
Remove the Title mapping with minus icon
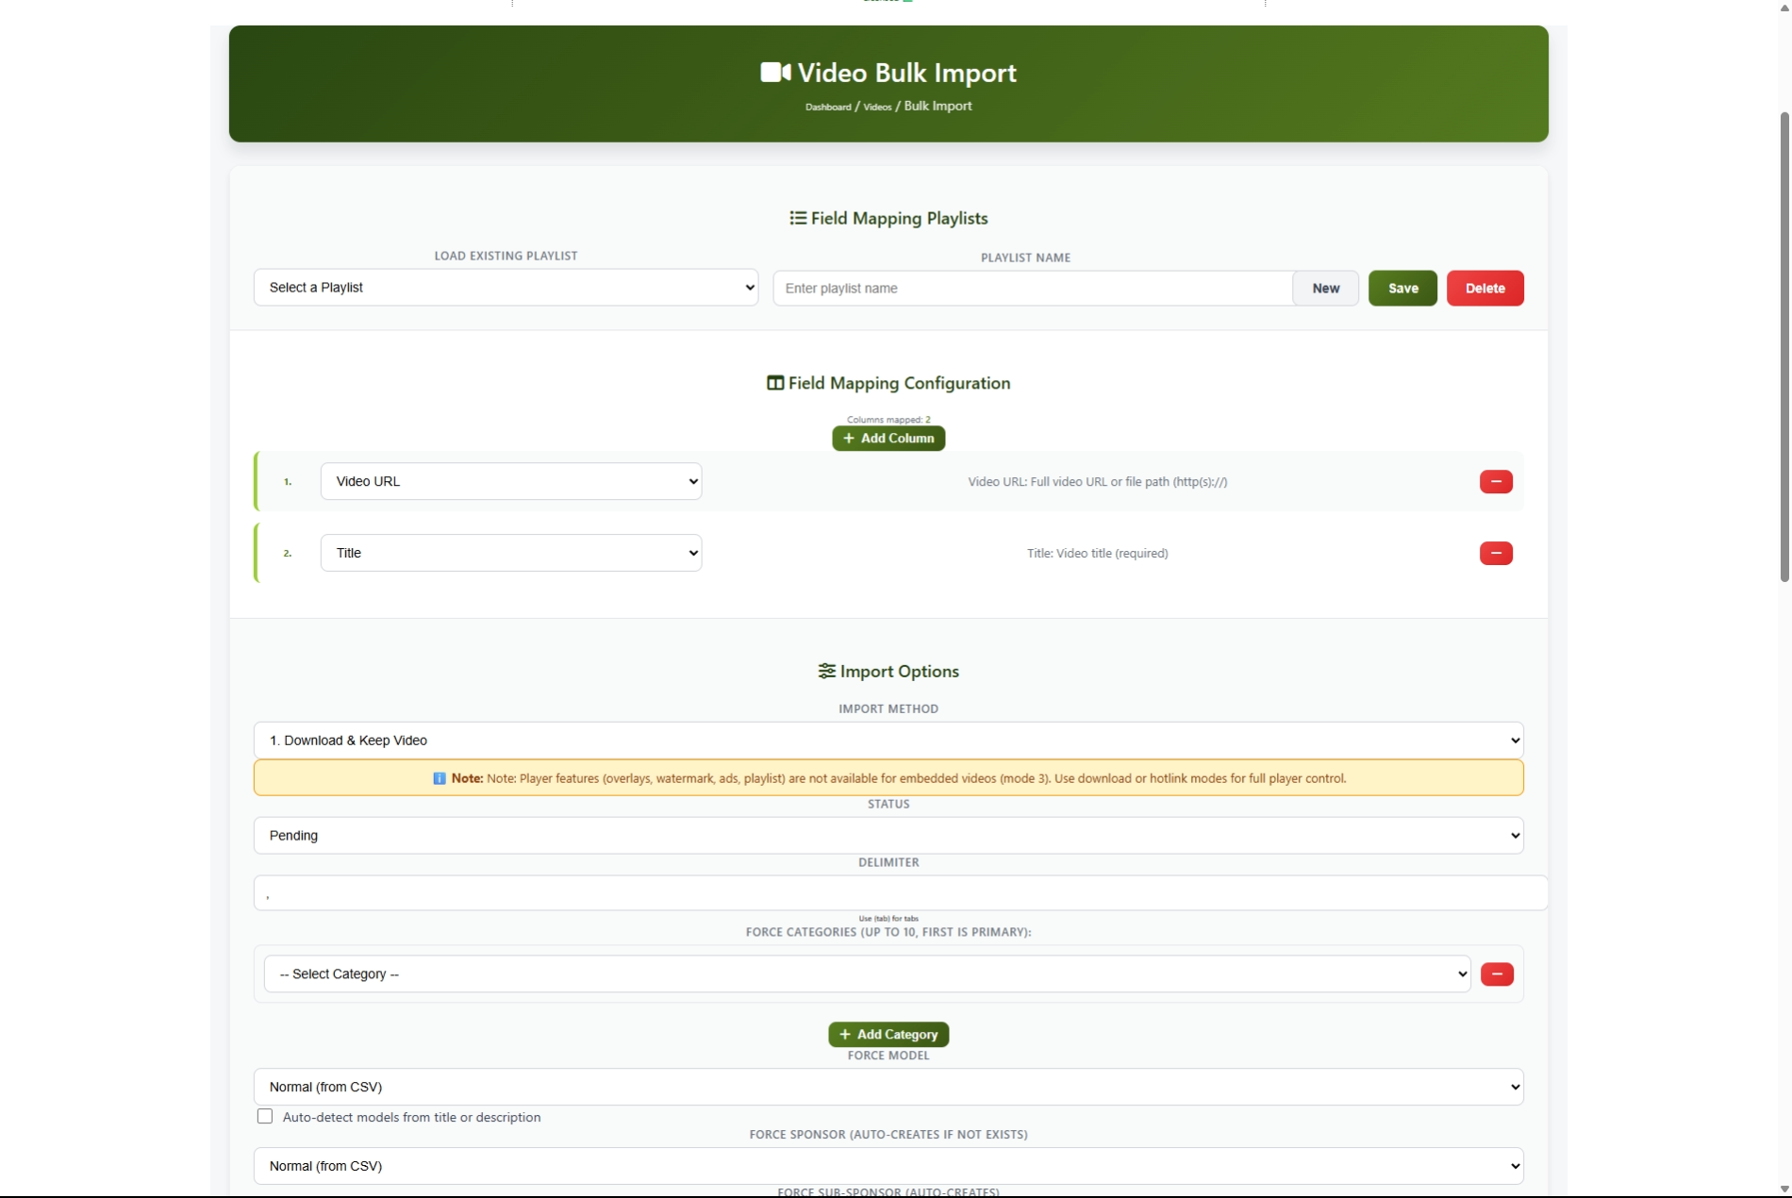tap(1495, 554)
